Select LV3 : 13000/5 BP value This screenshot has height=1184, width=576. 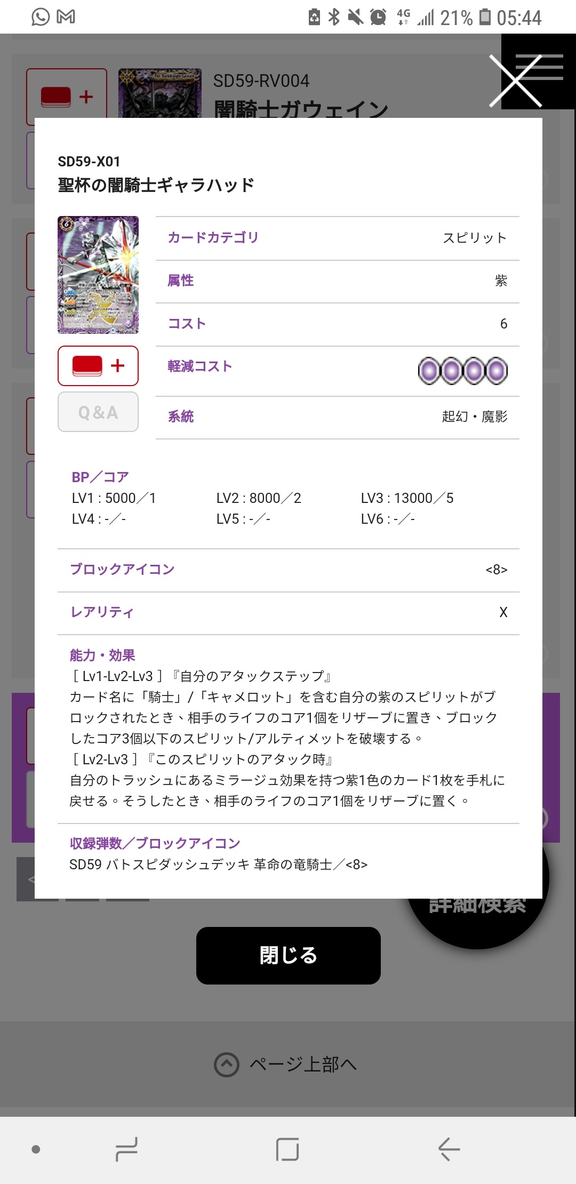click(x=407, y=498)
